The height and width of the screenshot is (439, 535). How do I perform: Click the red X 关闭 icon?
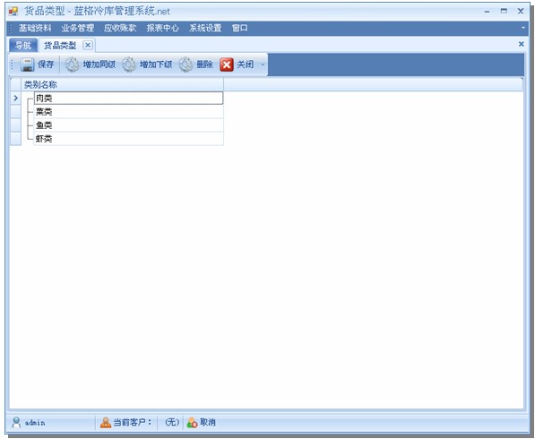point(227,65)
